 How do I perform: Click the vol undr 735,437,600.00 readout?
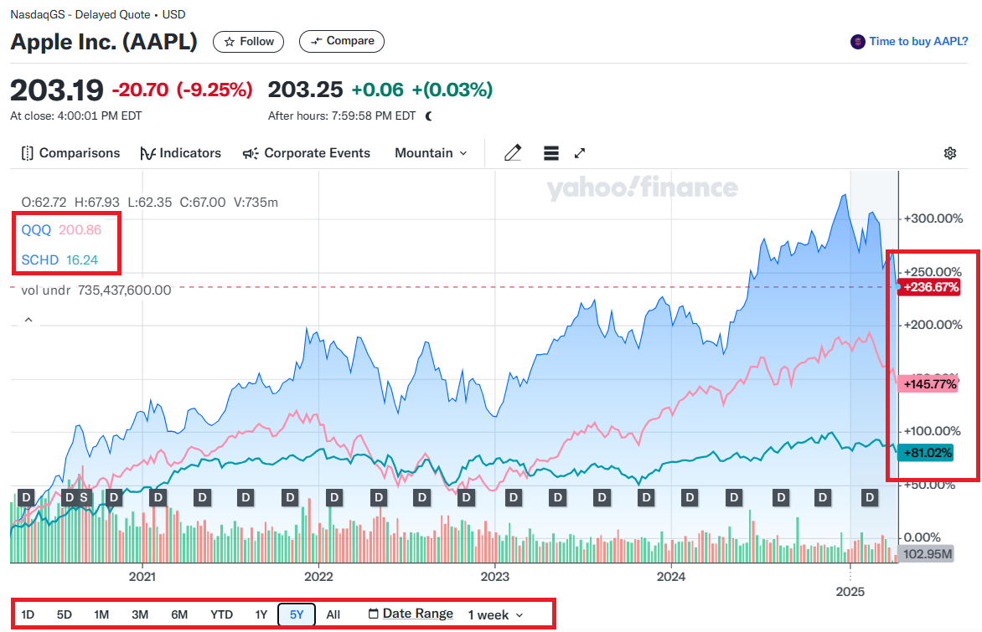coord(96,290)
